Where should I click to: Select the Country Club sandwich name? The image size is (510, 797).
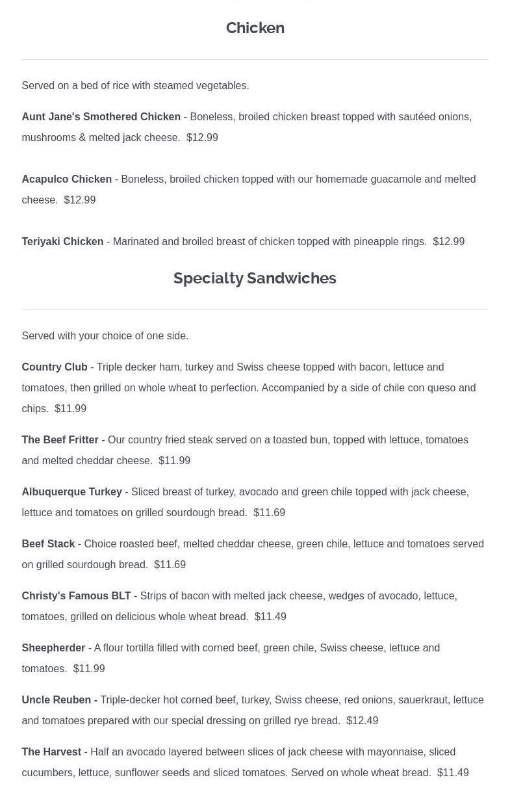pos(55,367)
